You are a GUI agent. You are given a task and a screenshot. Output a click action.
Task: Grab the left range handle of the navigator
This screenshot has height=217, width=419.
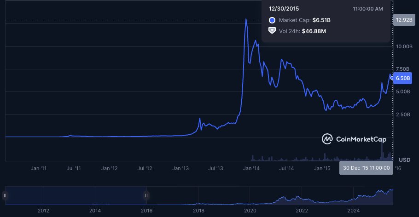coord(5,195)
